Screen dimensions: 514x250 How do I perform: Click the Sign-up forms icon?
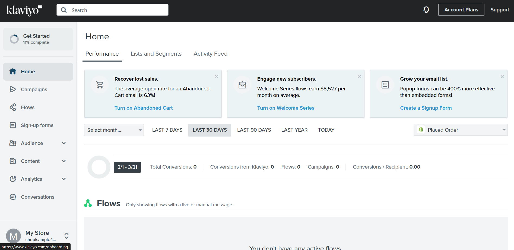[13, 125]
